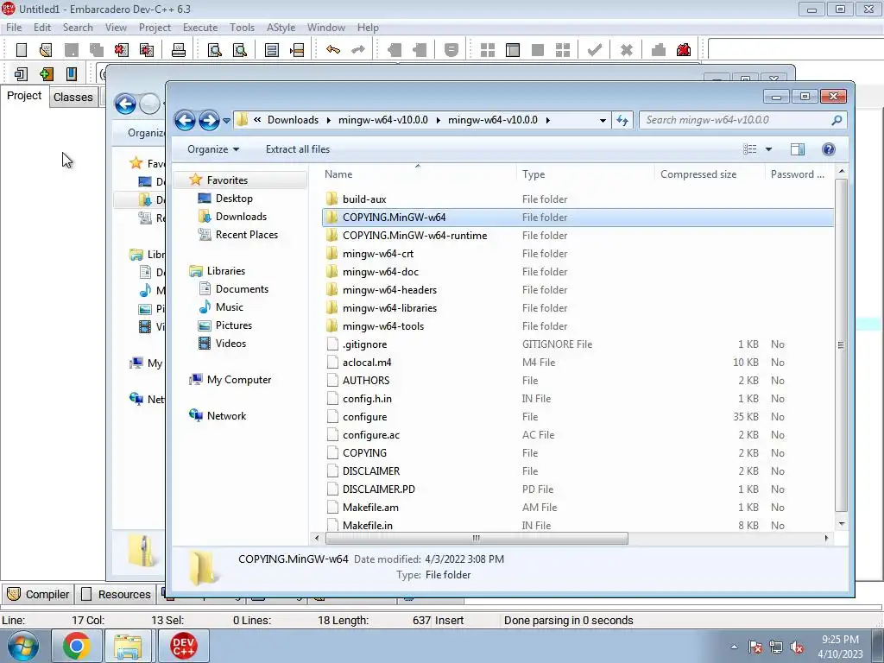Select My Computer in navigation pane
The width and height of the screenshot is (884, 663).
pos(238,380)
